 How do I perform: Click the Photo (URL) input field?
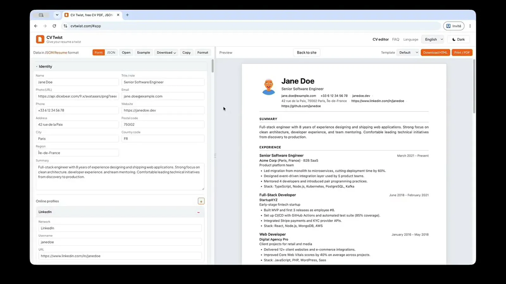click(x=77, y=96)
